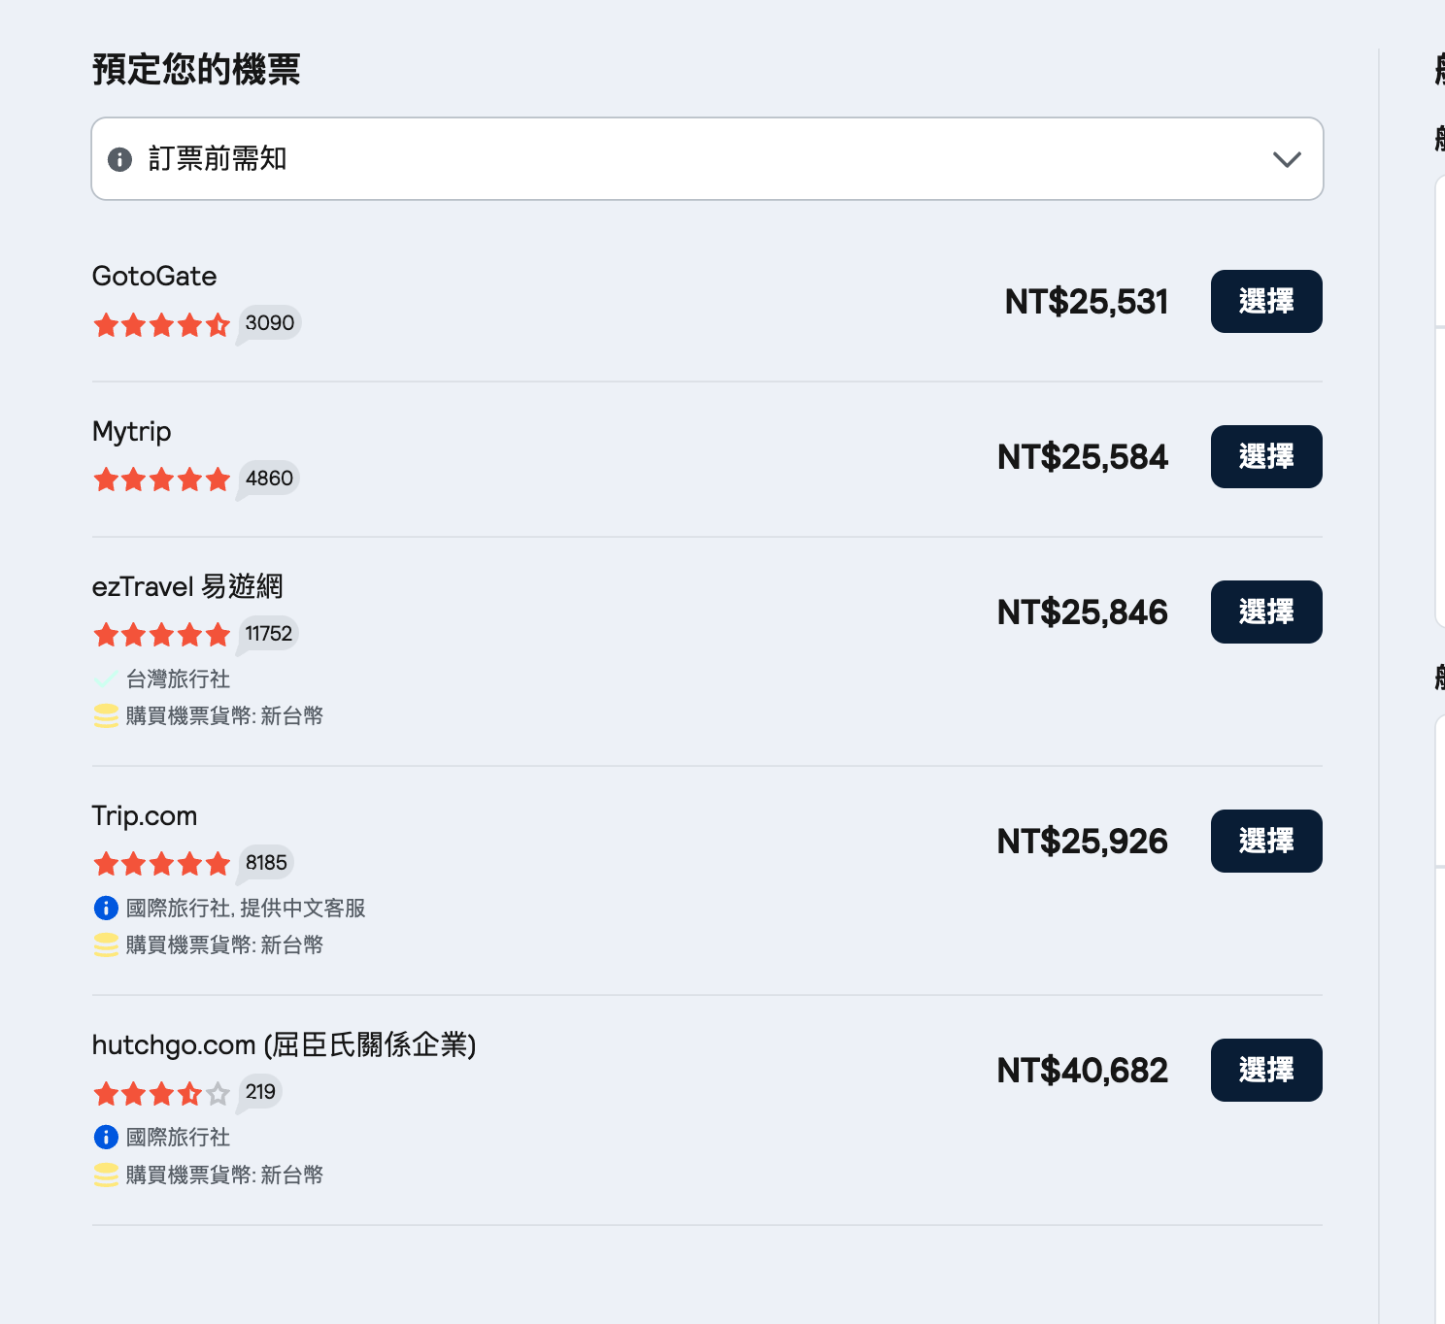Viewport: 1445px width, 1324px height.
Task: Click the GotoGate provider name
Action: 154,277
